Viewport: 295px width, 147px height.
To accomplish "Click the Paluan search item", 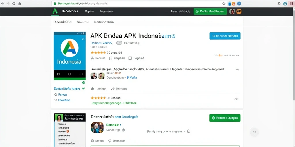I will (x=60, y=94).
